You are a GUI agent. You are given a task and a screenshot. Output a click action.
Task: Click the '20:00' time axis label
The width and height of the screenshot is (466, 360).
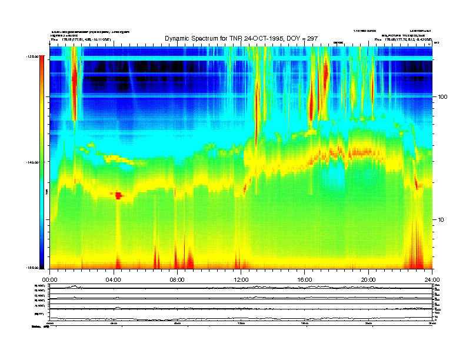click(368, 280)
